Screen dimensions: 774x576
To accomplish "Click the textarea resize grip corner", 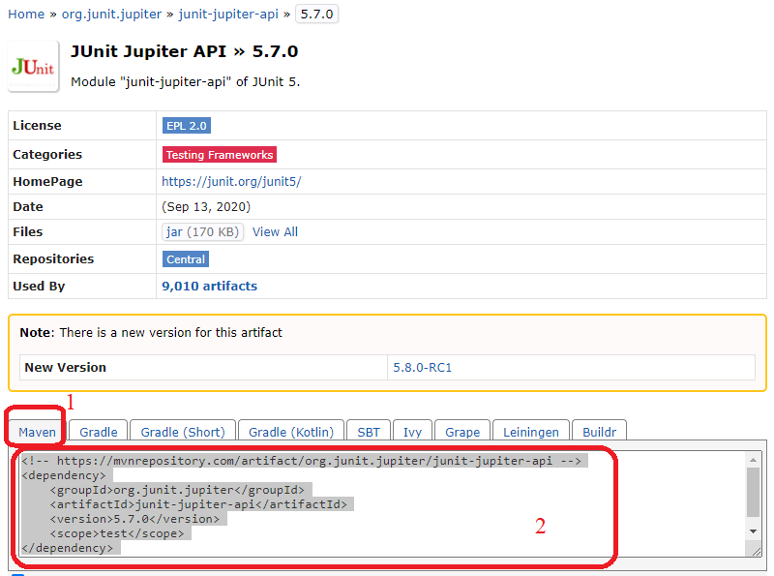I will pyautogui.click(x=757, y=551).
